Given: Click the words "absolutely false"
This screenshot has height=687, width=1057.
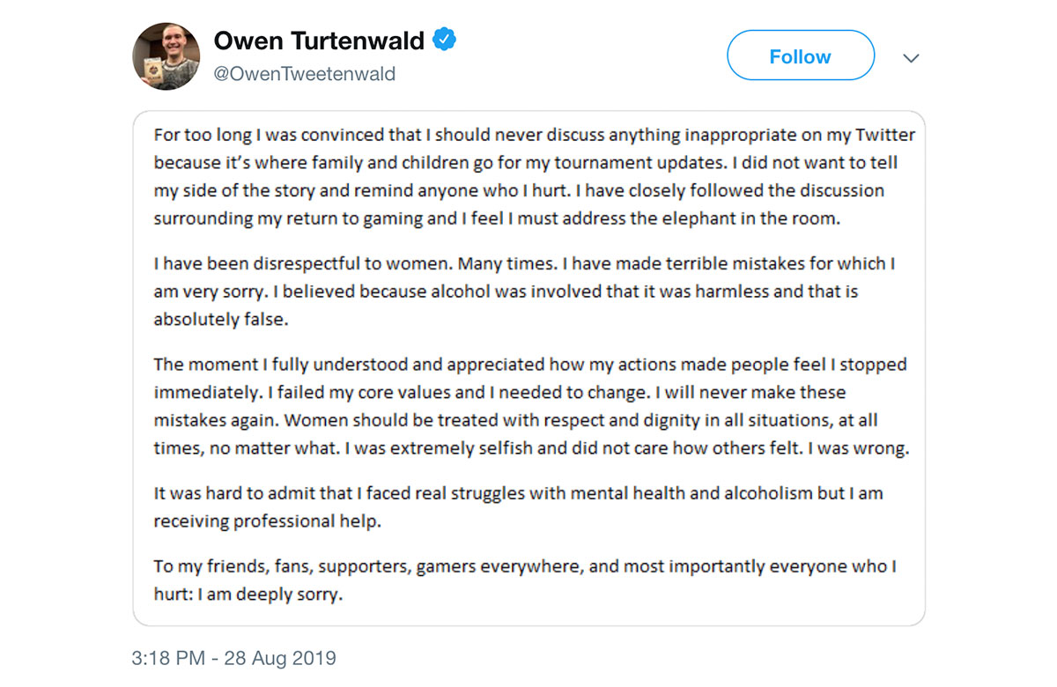Looking at the screenshot, I should click(220, 320).
